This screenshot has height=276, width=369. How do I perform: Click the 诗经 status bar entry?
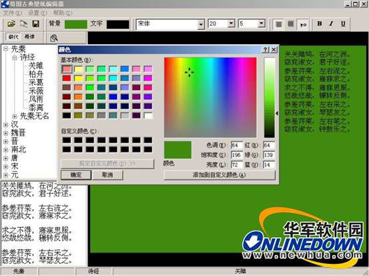coord(93,271)
